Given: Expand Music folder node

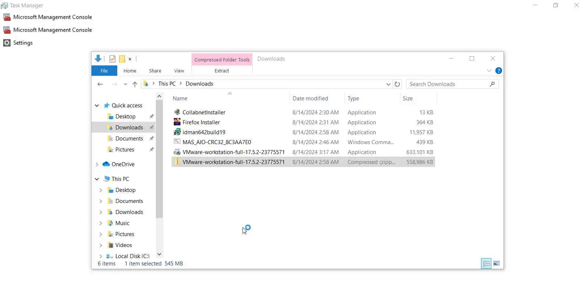Looking at the screenshot, I should [x=101, y=223].
